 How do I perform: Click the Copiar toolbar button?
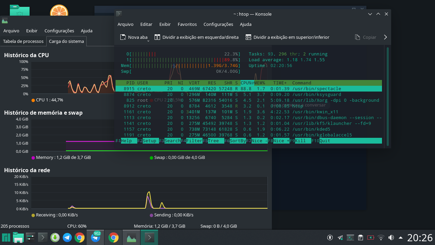coord(366,37)
